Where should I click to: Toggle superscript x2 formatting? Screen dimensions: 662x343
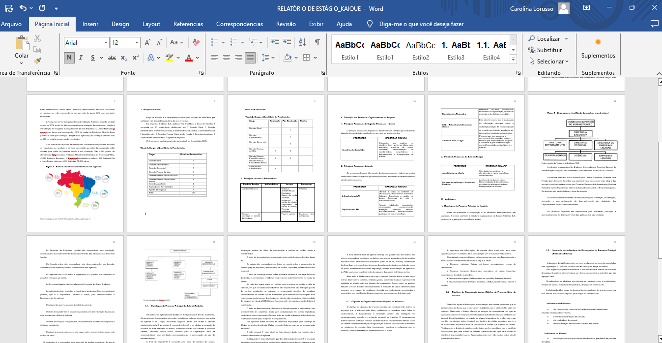click(137, 58)
